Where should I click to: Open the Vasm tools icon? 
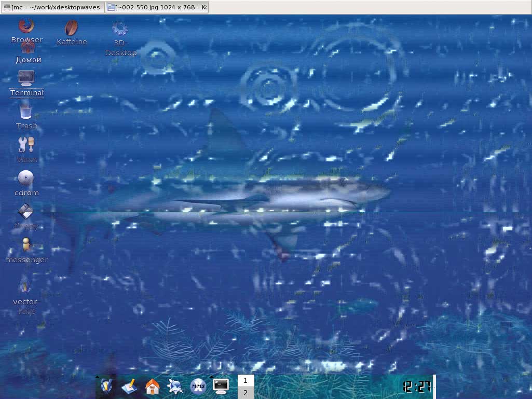pos(26,145)
